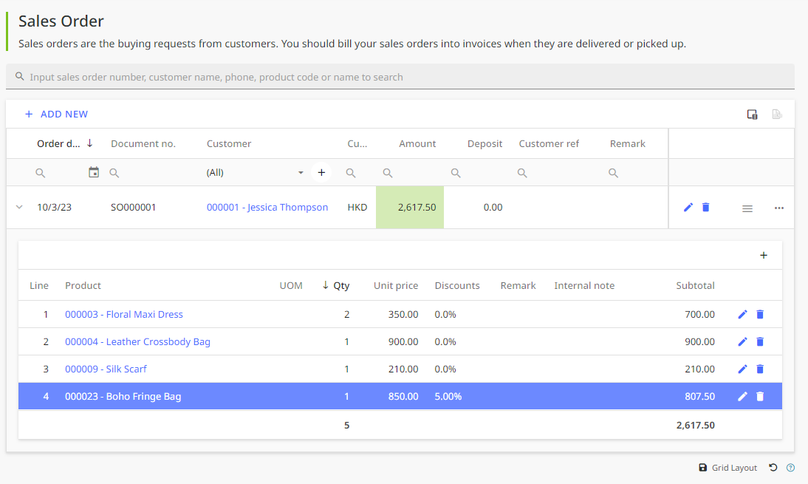
Task: Sort line items by Qty header
Action: coord(341,285)
